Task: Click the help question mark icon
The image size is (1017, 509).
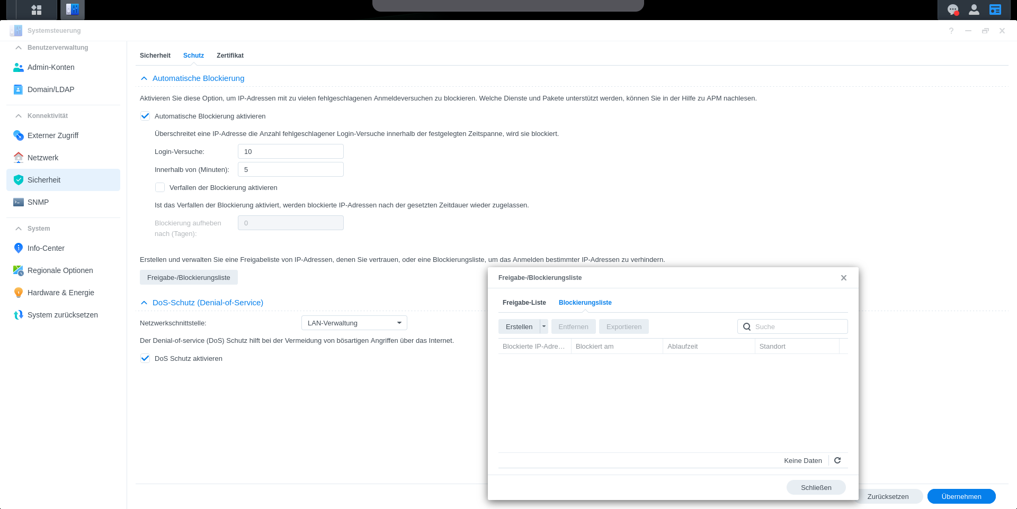Action: tap(951, 31)
